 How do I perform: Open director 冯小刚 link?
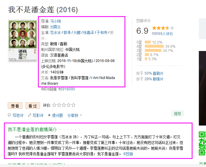pyautogui.click(x=55, y=21)
